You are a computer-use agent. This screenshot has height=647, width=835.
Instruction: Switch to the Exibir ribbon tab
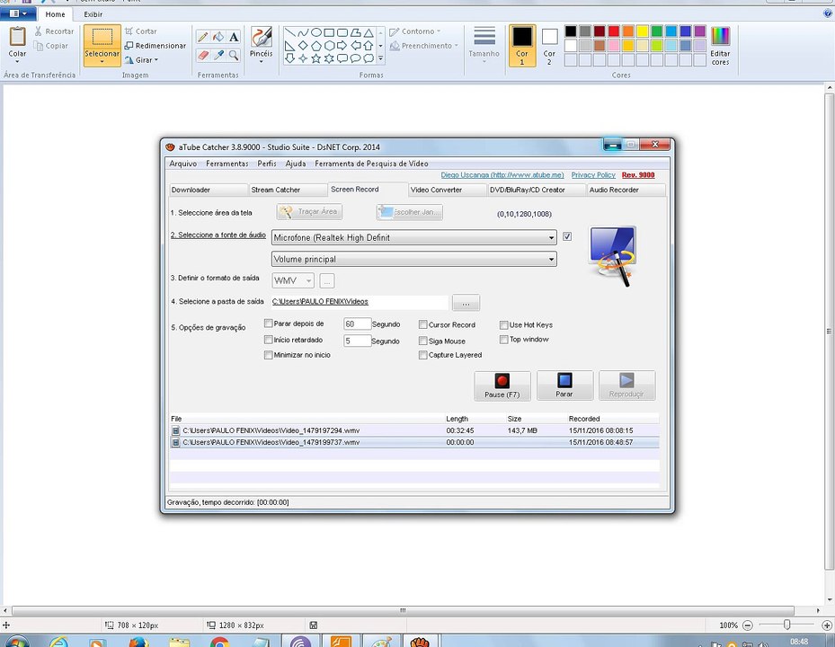[x=93, y=14]
